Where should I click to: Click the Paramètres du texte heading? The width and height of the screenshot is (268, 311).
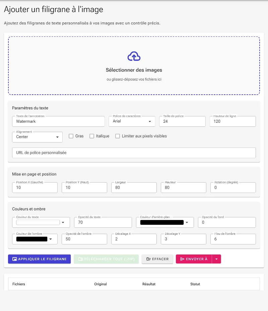point(30,108)
